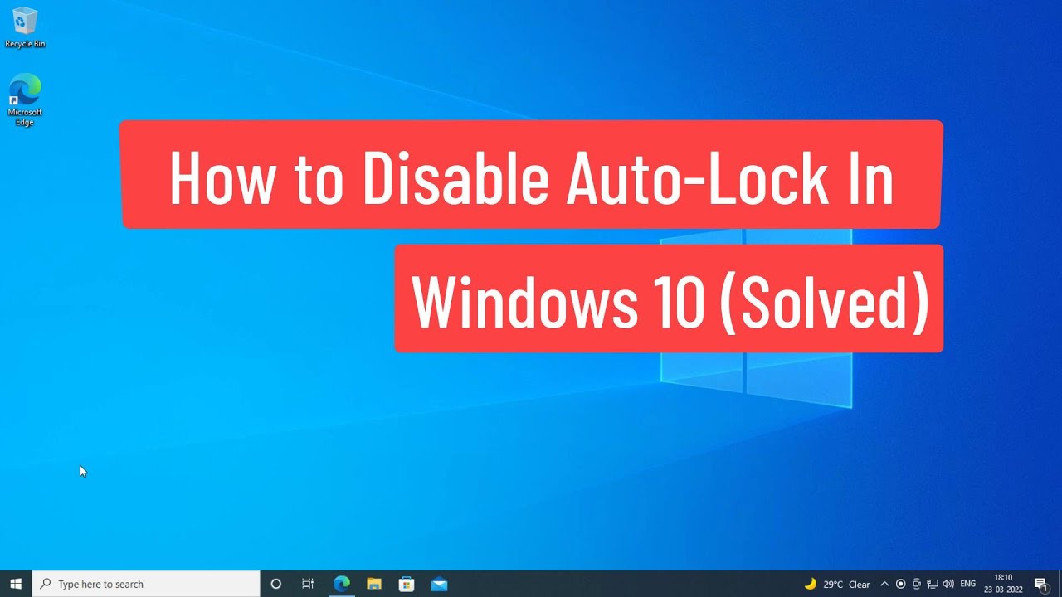The height and width of the screenshot is (597, 1062).
Task: Open Cortana circle icon on taskbar
Action: (276, 584)
